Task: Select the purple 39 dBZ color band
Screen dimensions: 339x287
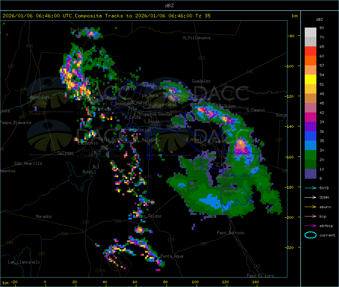Action: coord(310,127)
